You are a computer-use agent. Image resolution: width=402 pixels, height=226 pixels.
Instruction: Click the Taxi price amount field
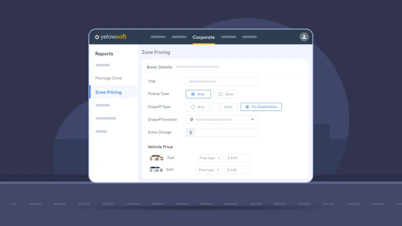237,158
